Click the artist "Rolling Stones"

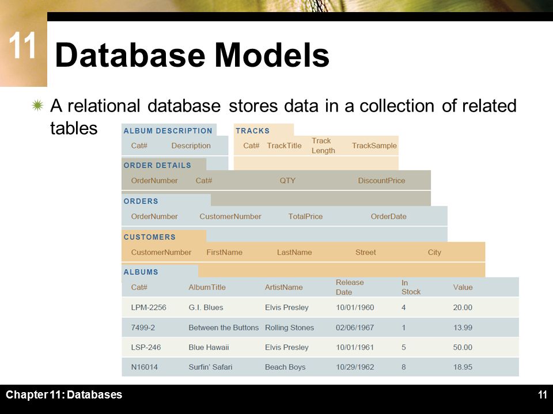(290, 327)
